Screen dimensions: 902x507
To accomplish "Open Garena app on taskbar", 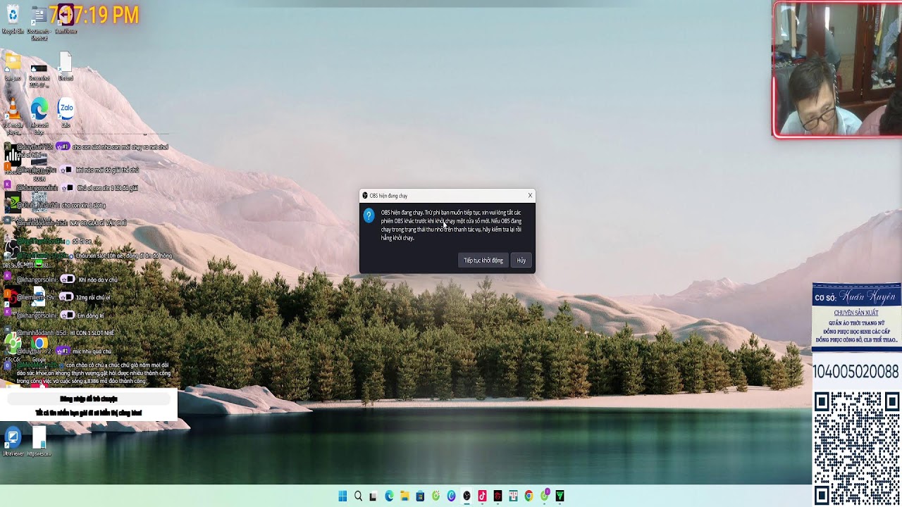I will [498, 496].
